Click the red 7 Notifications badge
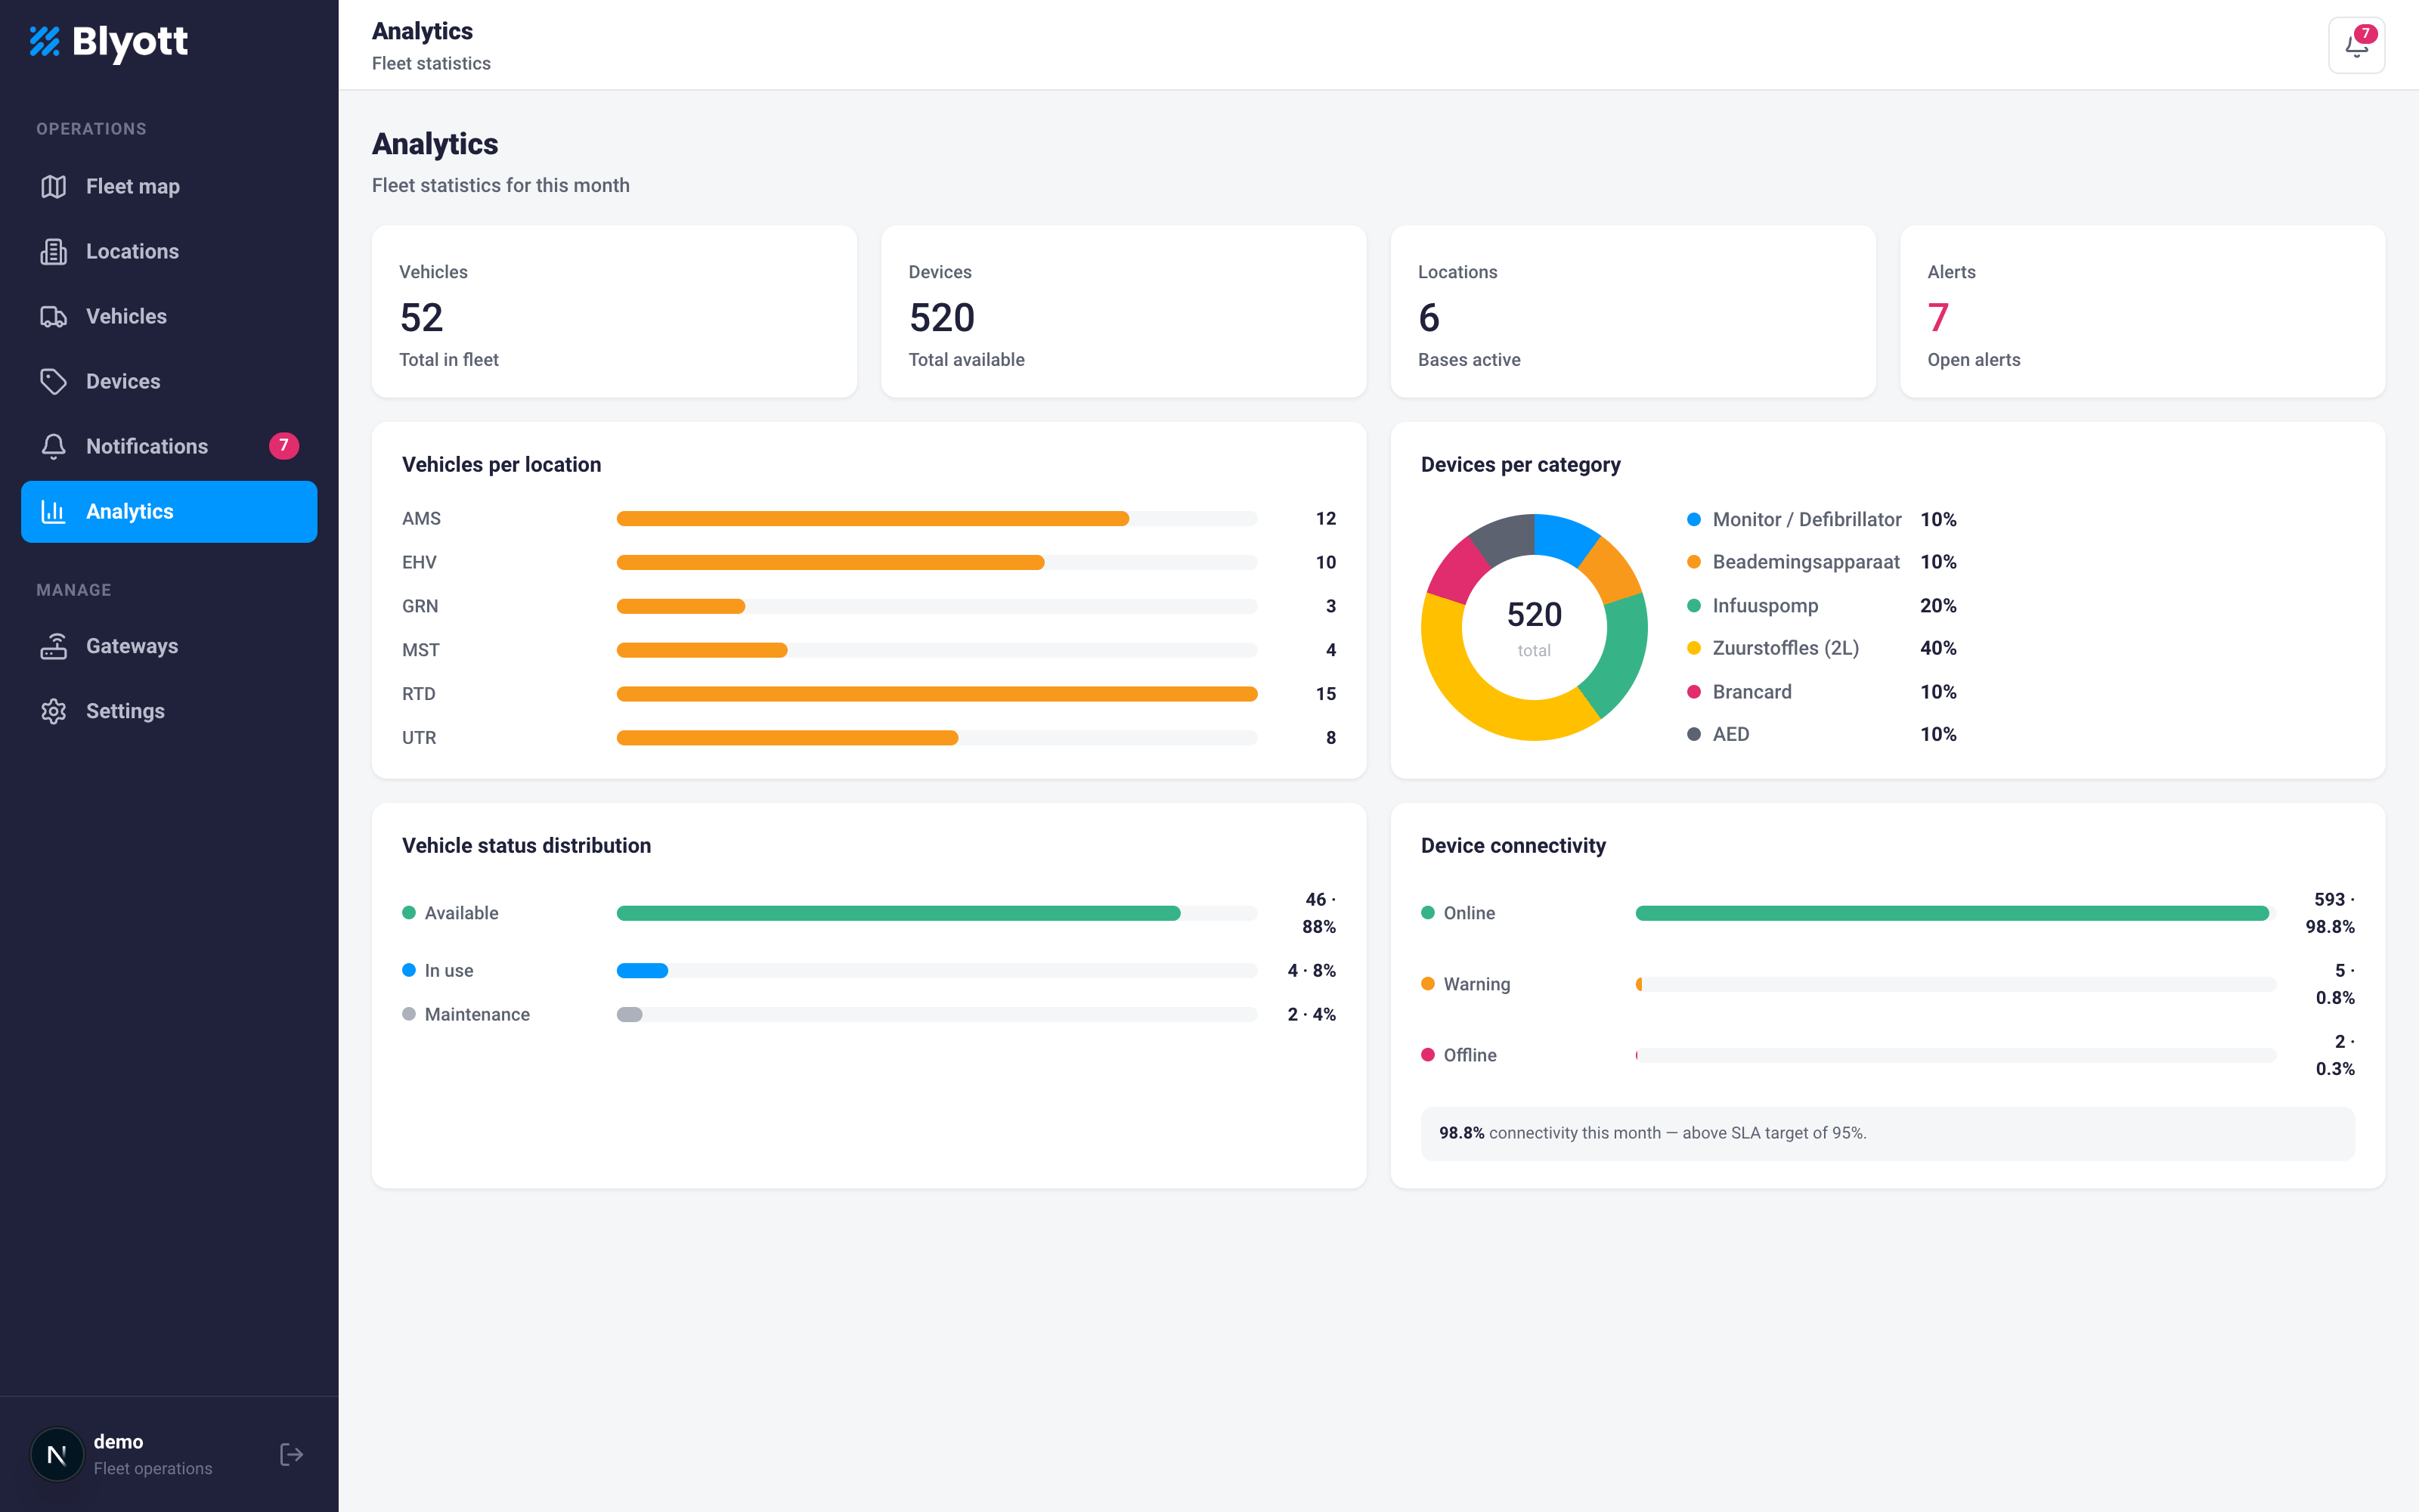 pos(284,446)
